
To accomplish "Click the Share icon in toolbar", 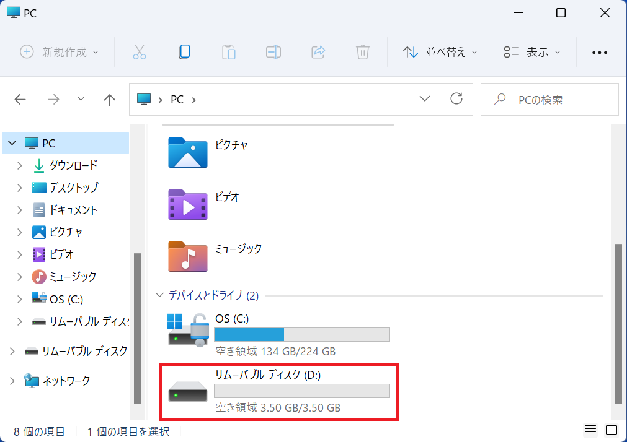I will point(318,52).
